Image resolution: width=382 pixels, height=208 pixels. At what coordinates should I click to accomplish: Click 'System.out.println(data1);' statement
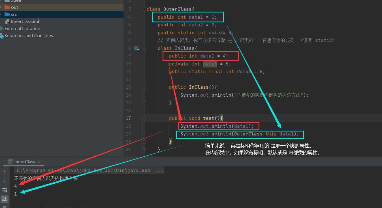pyautogui.click(x=217, y=126)
